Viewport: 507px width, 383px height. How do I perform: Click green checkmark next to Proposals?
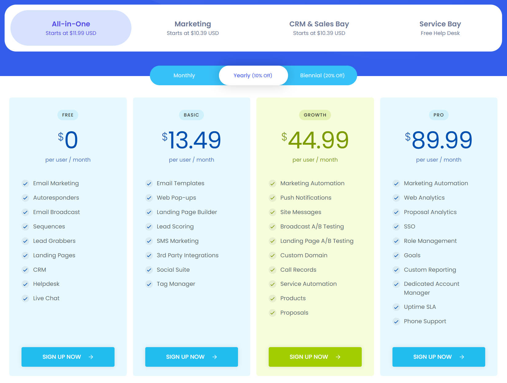[273, 313]
